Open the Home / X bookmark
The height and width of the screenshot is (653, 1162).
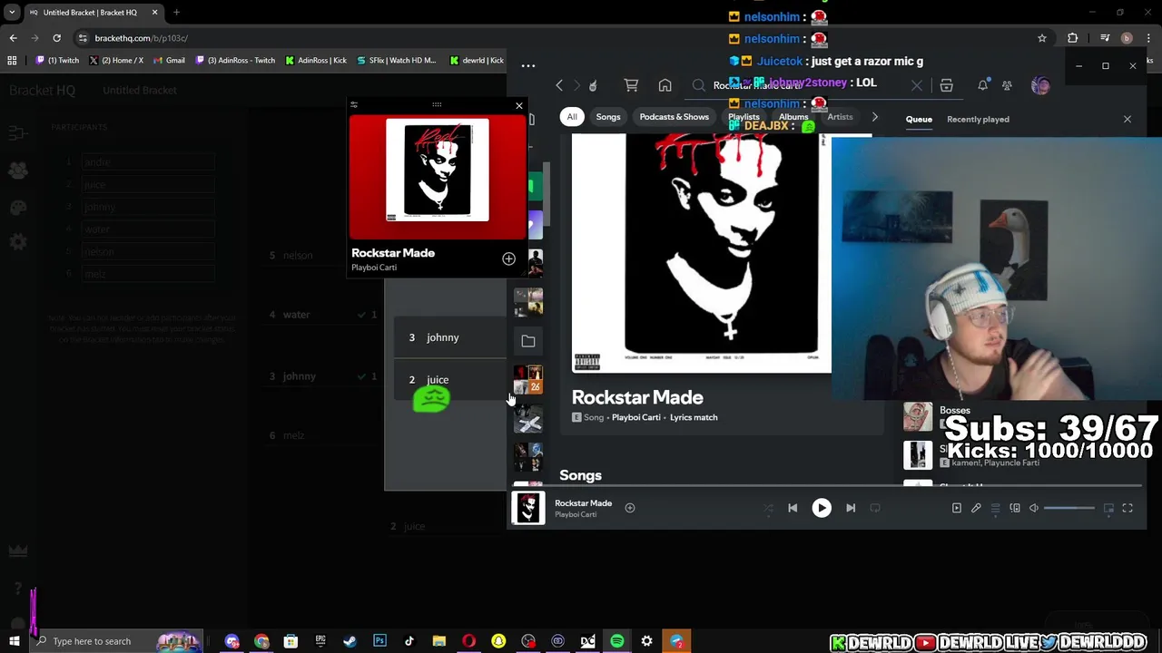[116, 61]
